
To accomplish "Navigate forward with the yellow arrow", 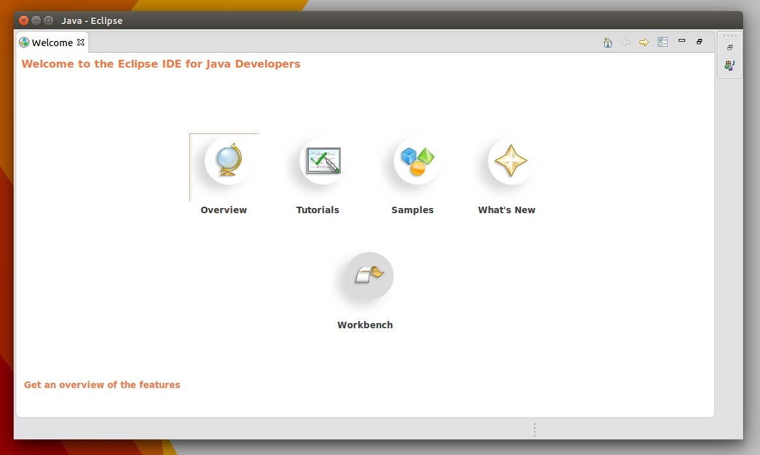I will pos(643,42).
